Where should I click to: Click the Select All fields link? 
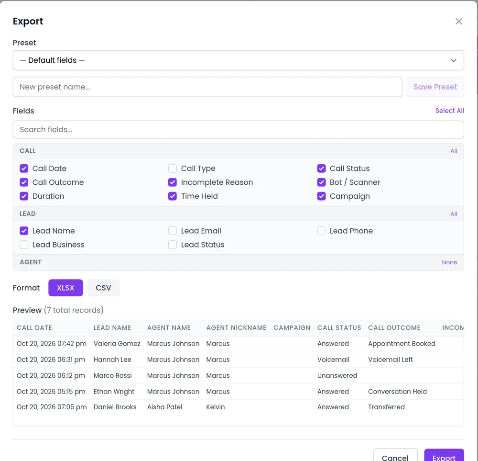449,111
